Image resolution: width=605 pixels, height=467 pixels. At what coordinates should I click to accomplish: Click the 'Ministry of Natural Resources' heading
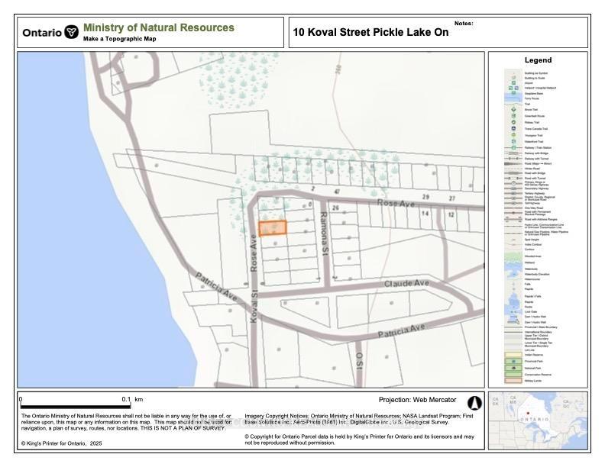(159, 27)
